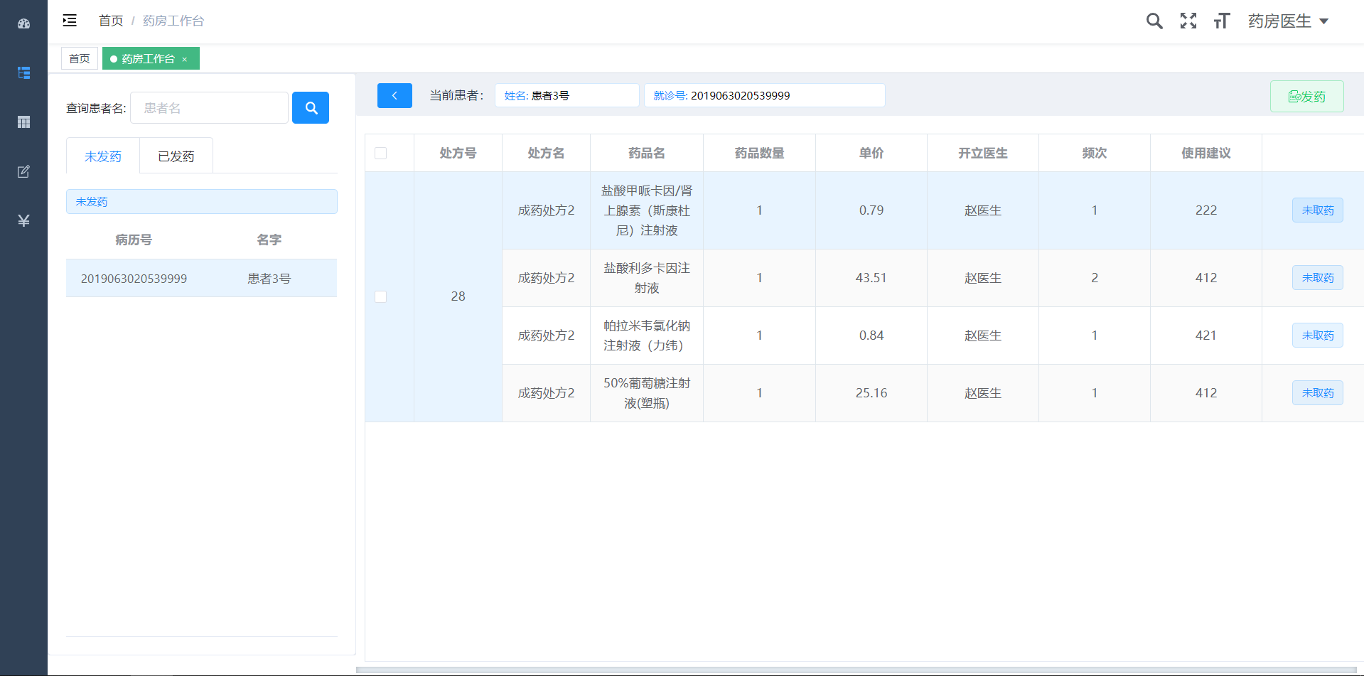Click 未取药 for 盐酸甲哌卡因 row
Screen dimensions: 1364x676
coord(1318,210)
